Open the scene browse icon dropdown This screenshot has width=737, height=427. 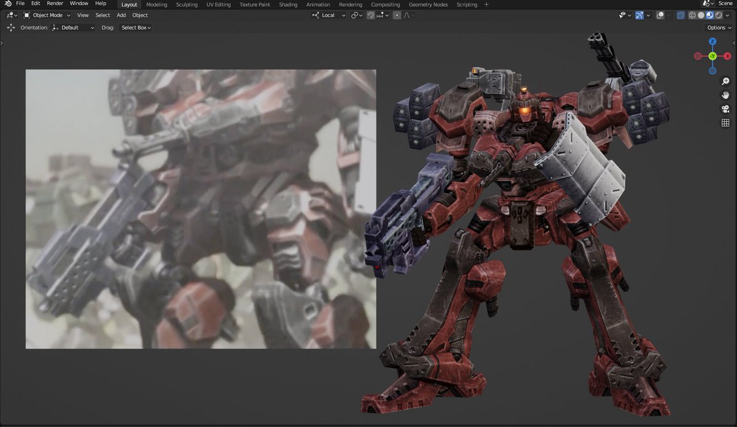tap(708, 4)
